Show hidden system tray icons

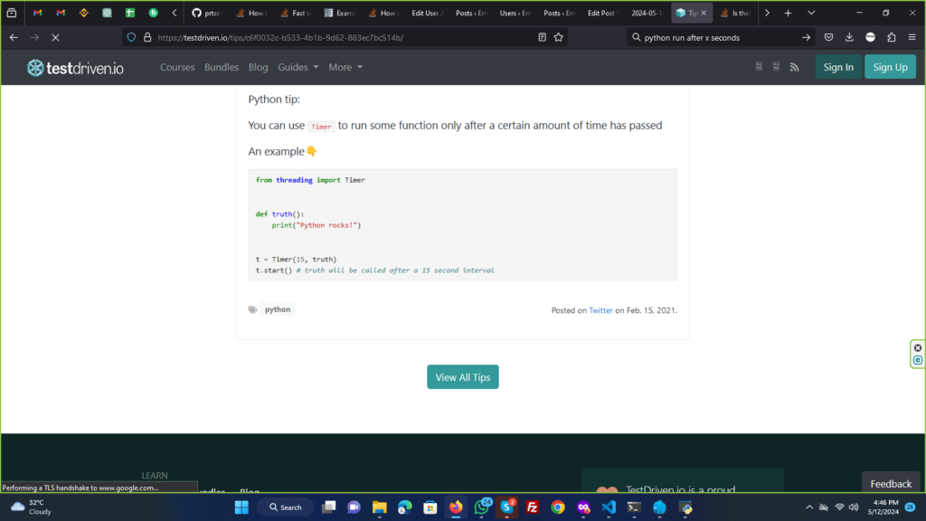pyautogui.click(x=809, y=507)
